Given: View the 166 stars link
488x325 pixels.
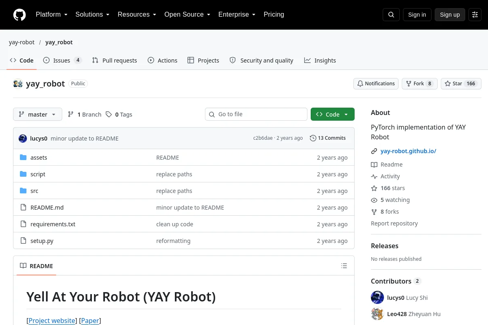Looking at the screenshot, I should pos(388,188).
